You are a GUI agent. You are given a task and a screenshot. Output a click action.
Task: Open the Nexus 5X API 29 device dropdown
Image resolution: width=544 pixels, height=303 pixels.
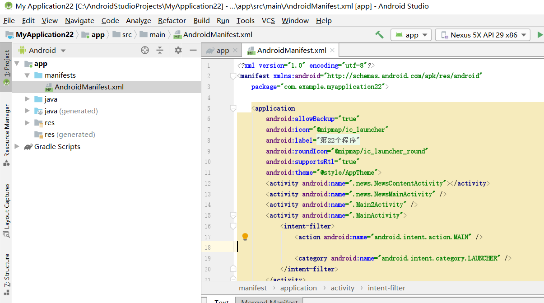[x=482, y=34]
